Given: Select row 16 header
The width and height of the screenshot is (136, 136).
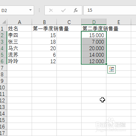Looking at the screenshot, I should click(3, 126).
